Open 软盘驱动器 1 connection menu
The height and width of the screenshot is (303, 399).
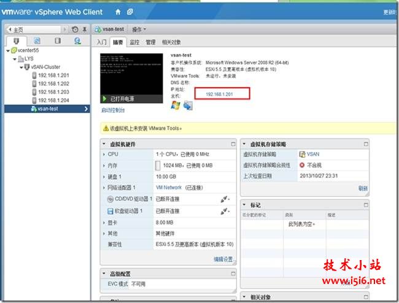(x=225, y=211)
